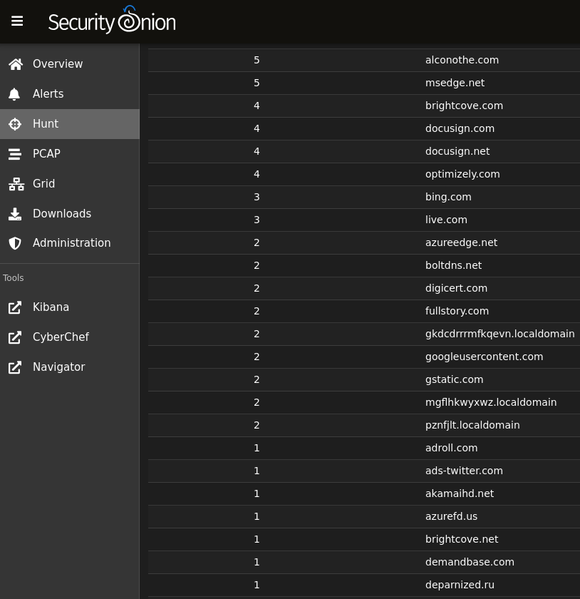
Task: Click count 2 beside pznfjlt.localdomain
Action: (x=257, y=425)
